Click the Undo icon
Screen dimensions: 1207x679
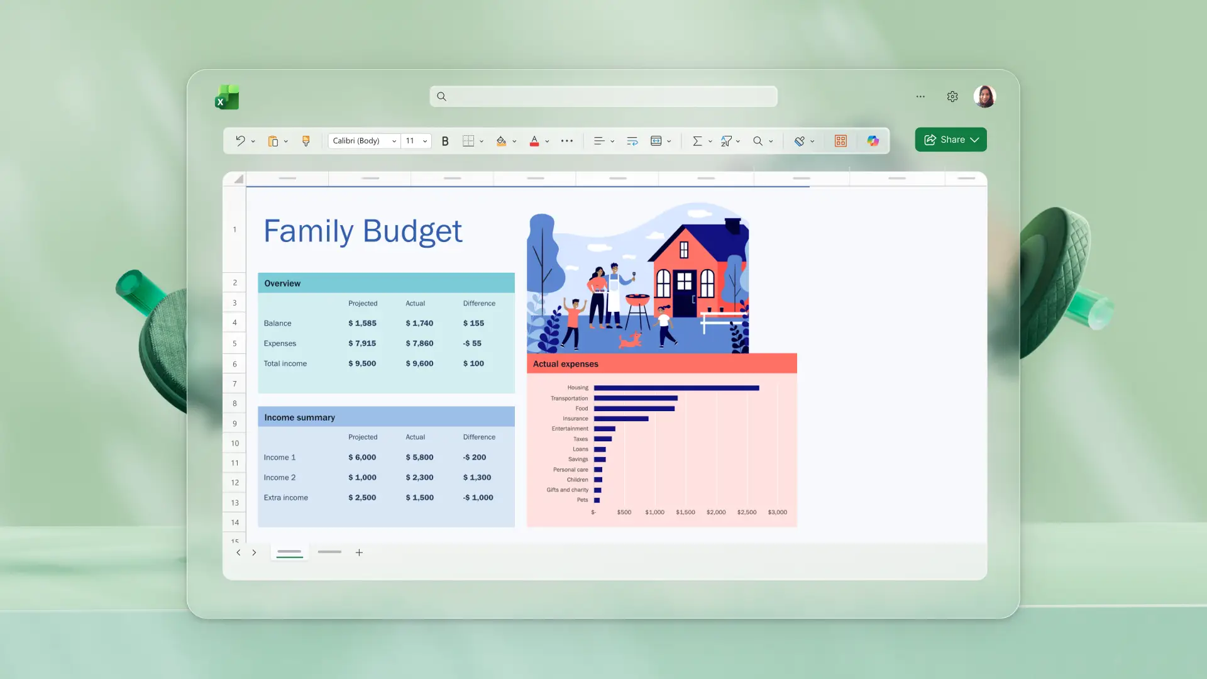[x=241, y=141]
